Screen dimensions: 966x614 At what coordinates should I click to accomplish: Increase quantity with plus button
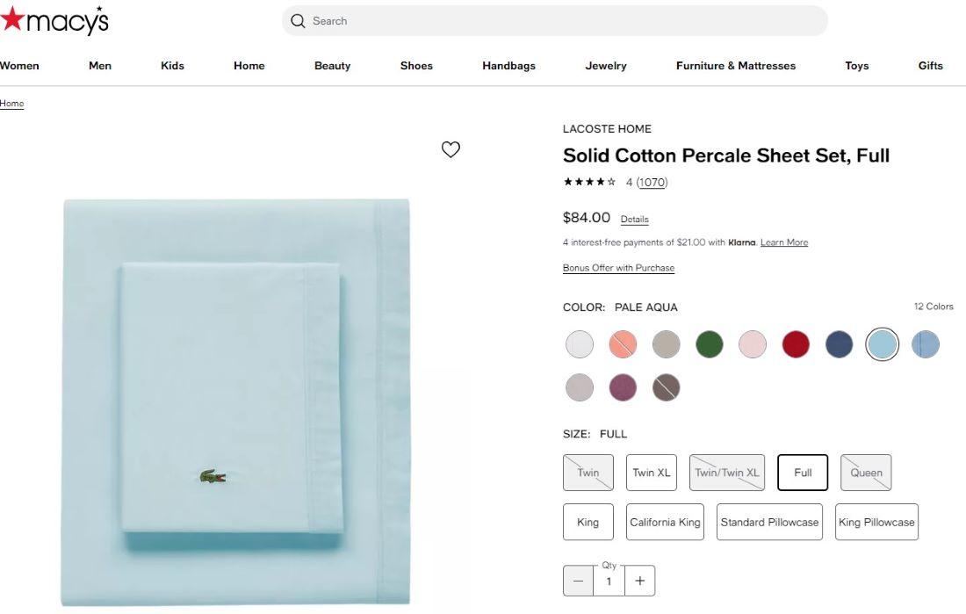coord(639,581)
